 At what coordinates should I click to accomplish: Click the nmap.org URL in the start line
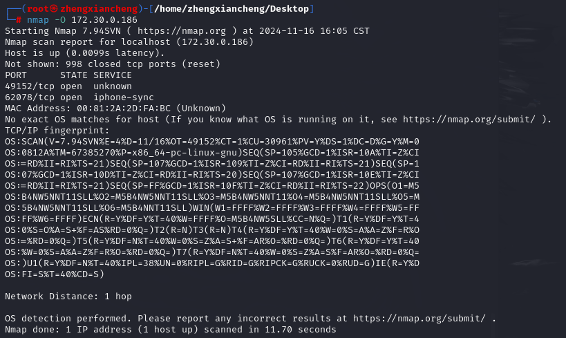click(x=182, y=31)
